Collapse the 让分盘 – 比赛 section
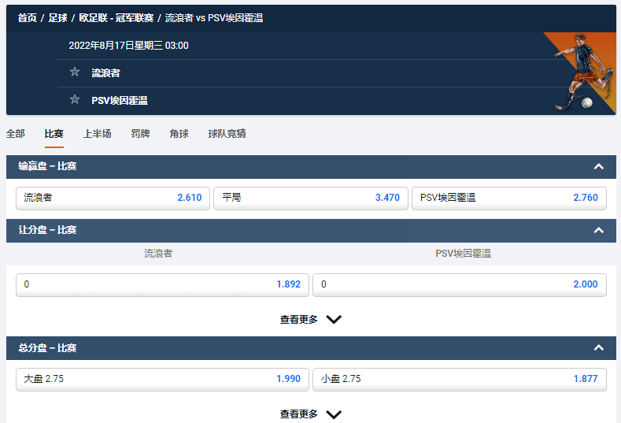Screen dimensions: 621x423 (598, 230)
